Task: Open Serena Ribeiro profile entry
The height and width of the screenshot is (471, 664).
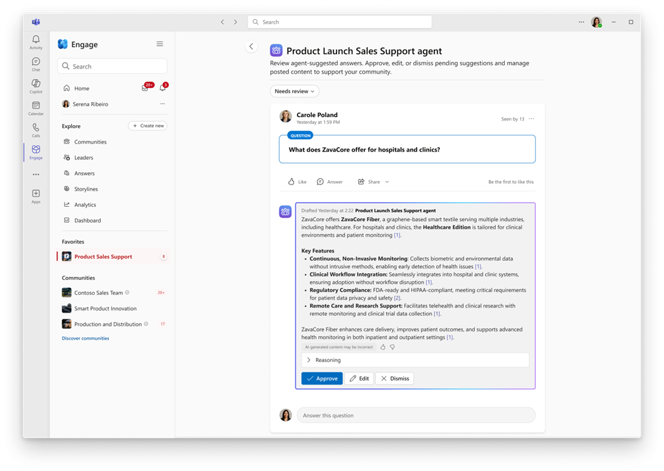Action: [90, 103]
